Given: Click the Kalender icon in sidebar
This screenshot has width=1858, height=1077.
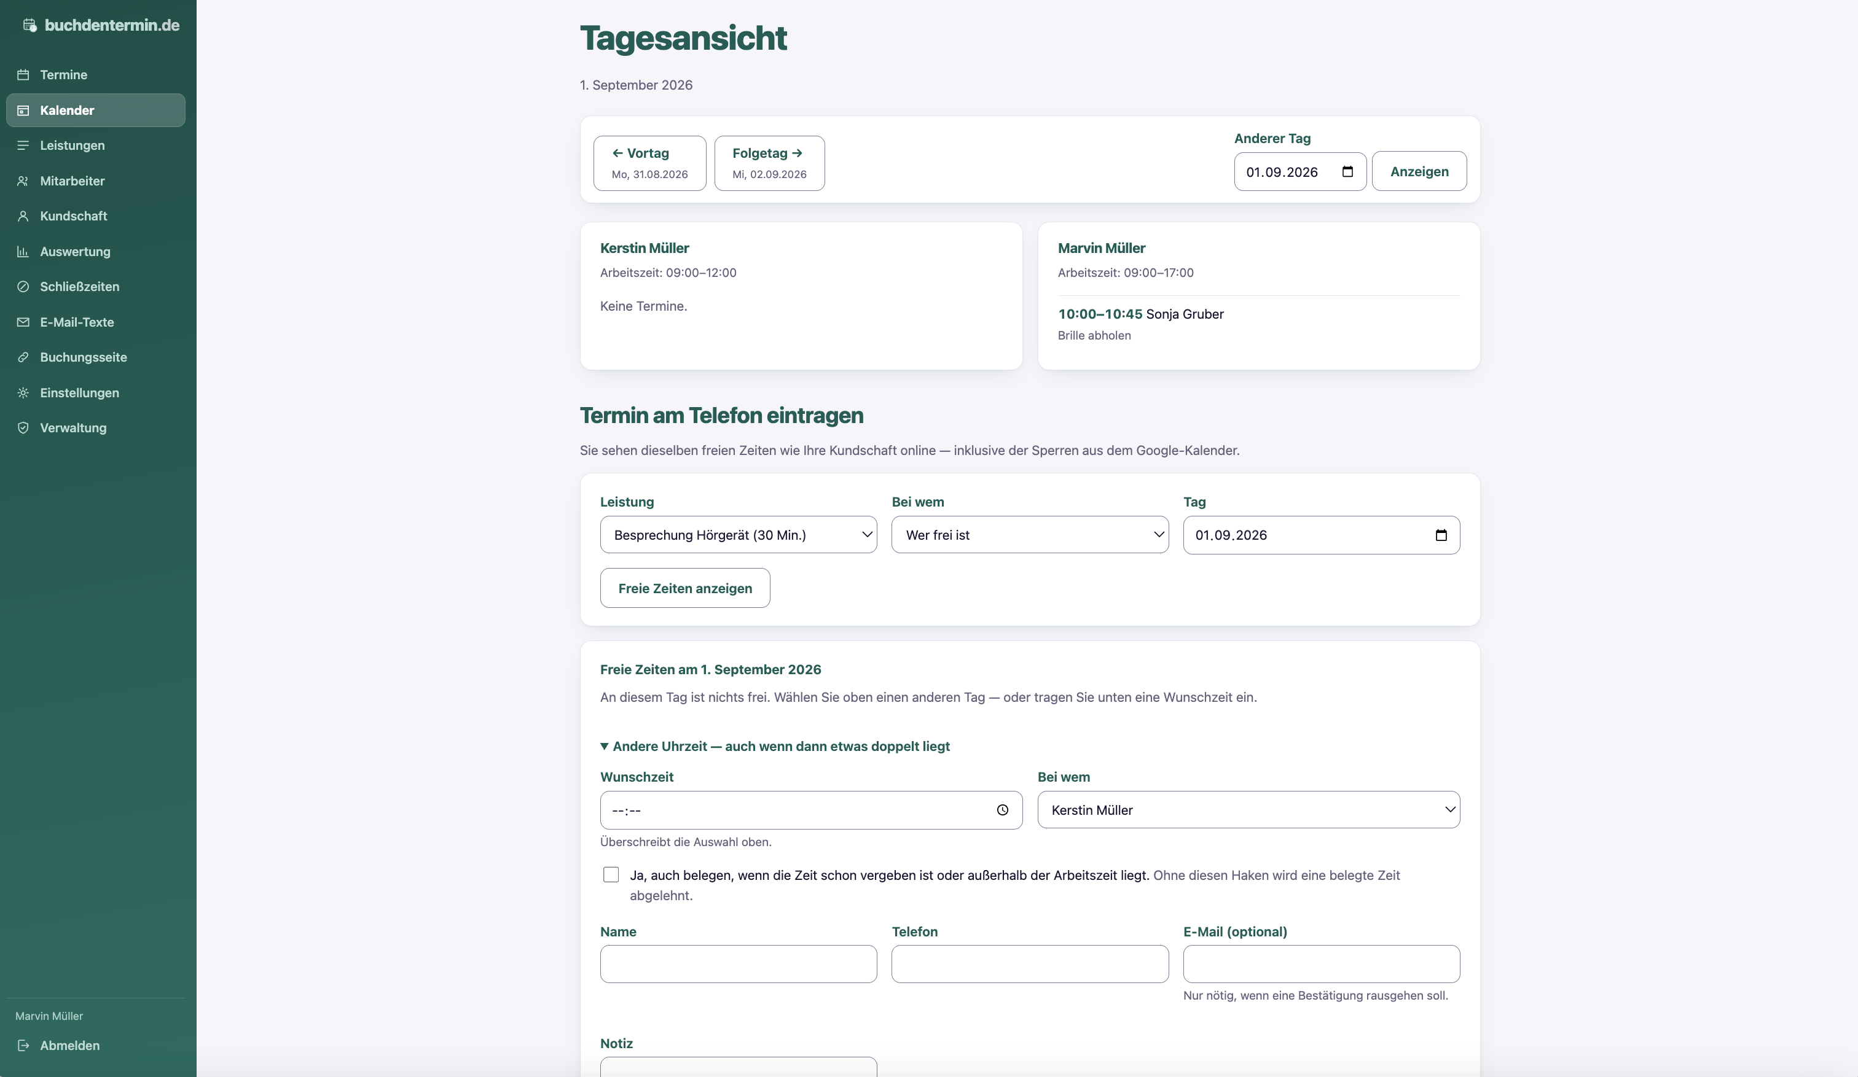Looking at the screenshot, I should point(23,110).
